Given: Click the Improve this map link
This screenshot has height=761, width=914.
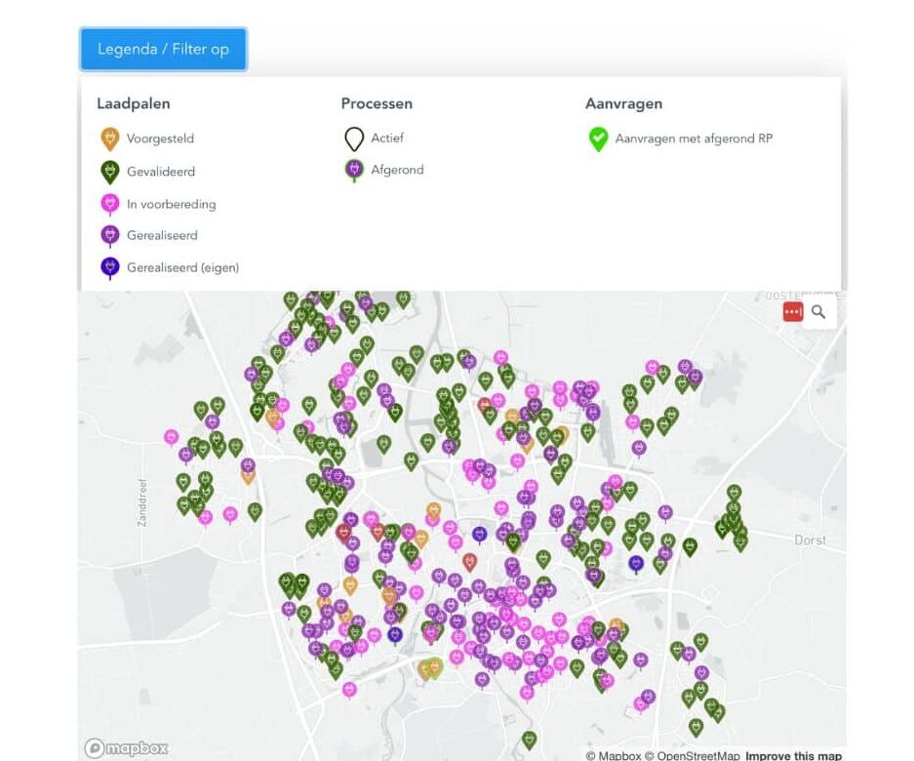Looking at the screenshot, I should pos(793,755).
